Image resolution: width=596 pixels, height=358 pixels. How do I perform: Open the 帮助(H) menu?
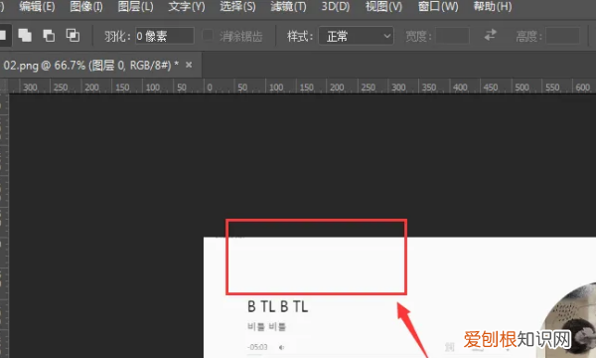coord(493,7)
